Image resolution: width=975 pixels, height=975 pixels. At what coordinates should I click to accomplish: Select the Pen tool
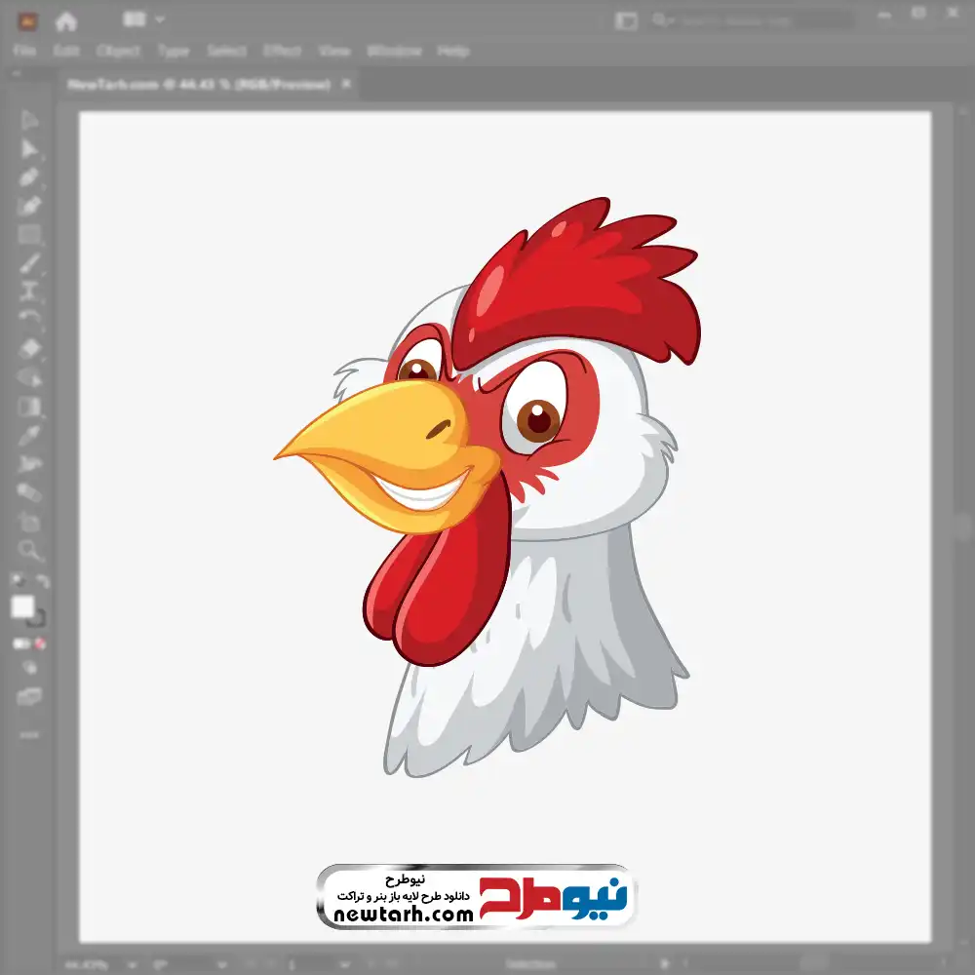pyautogui.click(x=29, y=177)
